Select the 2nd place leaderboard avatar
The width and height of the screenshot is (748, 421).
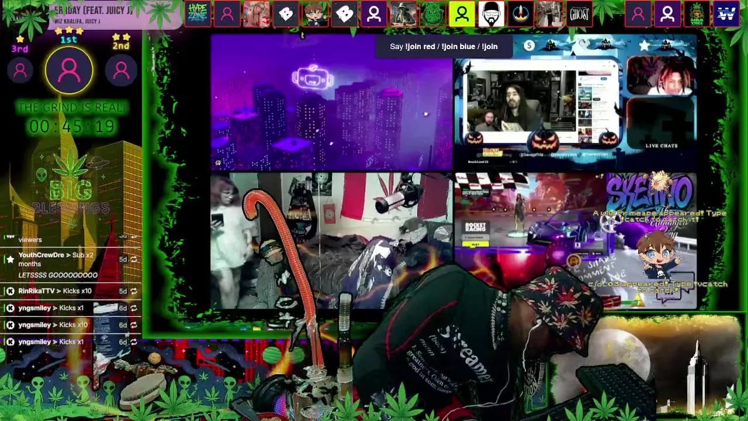pyautogui.click(x=121, y=70)
